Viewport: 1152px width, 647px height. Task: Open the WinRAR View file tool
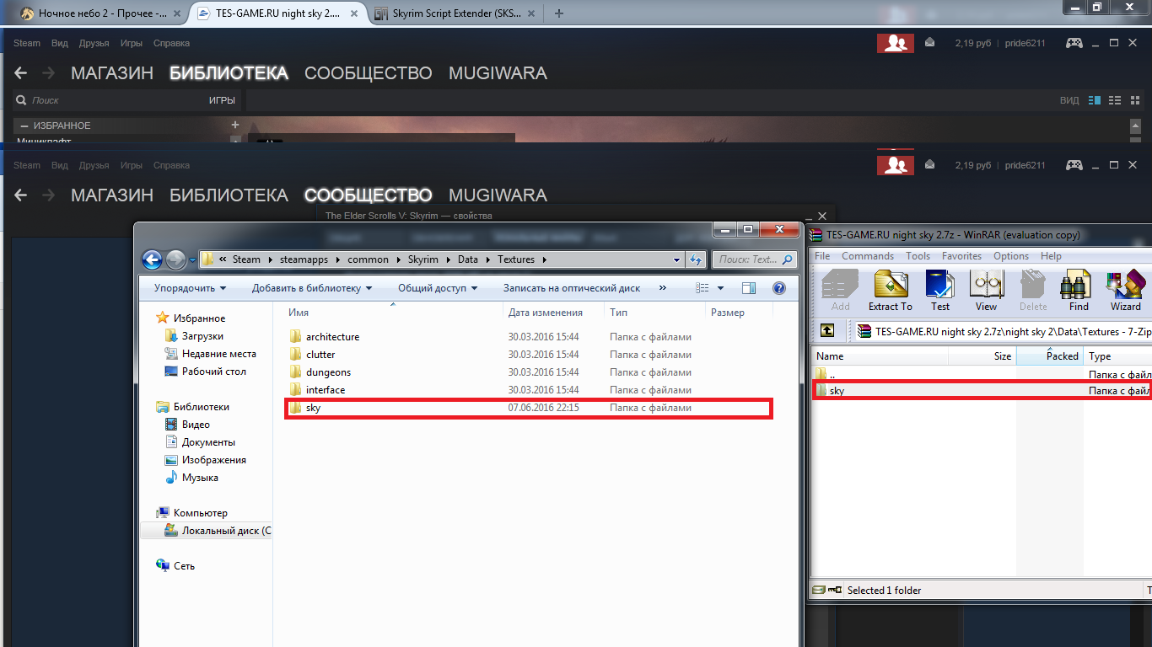[986, 291]
